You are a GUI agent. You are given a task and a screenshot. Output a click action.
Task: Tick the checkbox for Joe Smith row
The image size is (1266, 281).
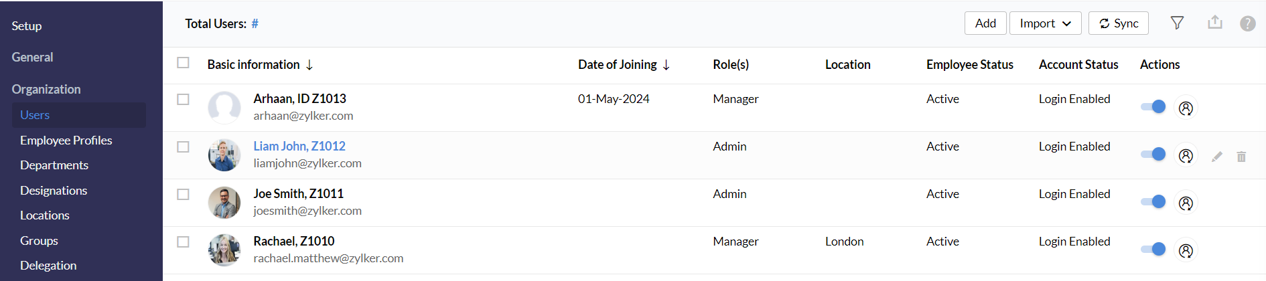pyautogui.click(x=183, y=194)
